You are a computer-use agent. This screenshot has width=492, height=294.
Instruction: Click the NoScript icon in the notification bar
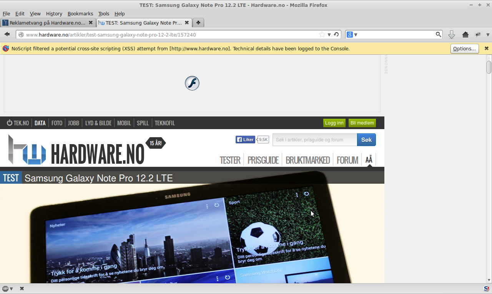6,48
